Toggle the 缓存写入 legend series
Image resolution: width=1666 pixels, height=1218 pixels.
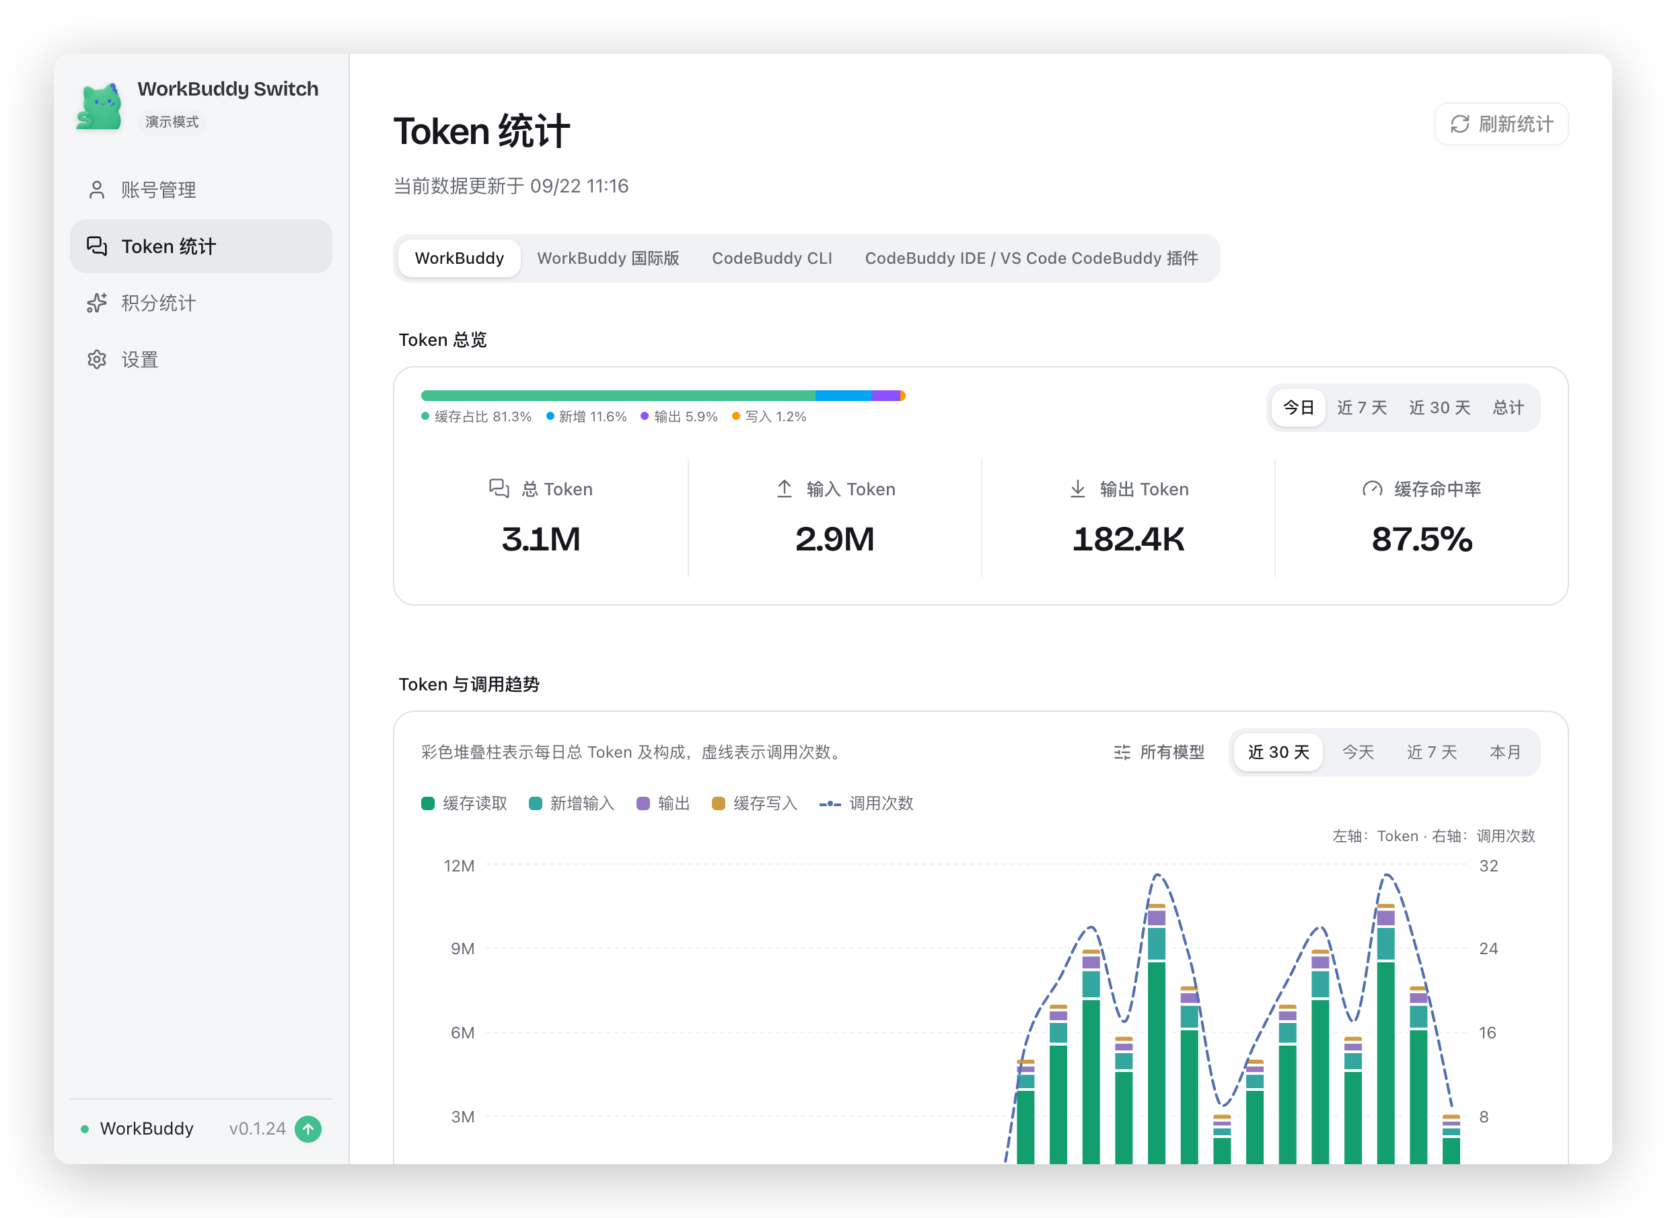tap(754, 803)
